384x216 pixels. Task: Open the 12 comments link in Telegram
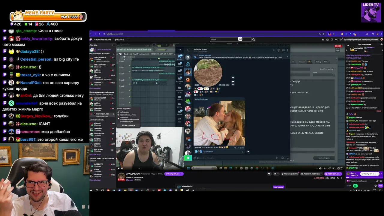(x=208, y=151)
